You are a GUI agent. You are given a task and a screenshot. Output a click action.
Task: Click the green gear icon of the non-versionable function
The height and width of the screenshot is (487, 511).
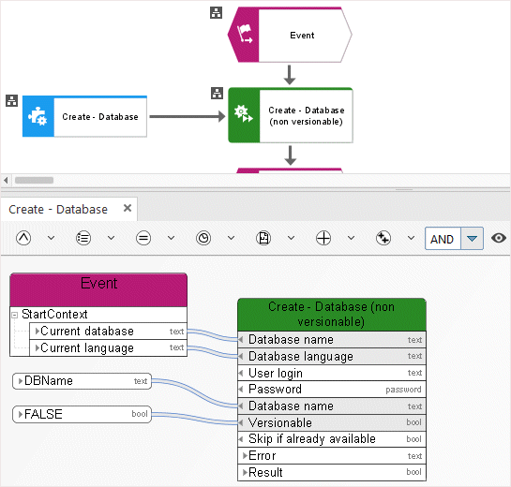(244, 113)
